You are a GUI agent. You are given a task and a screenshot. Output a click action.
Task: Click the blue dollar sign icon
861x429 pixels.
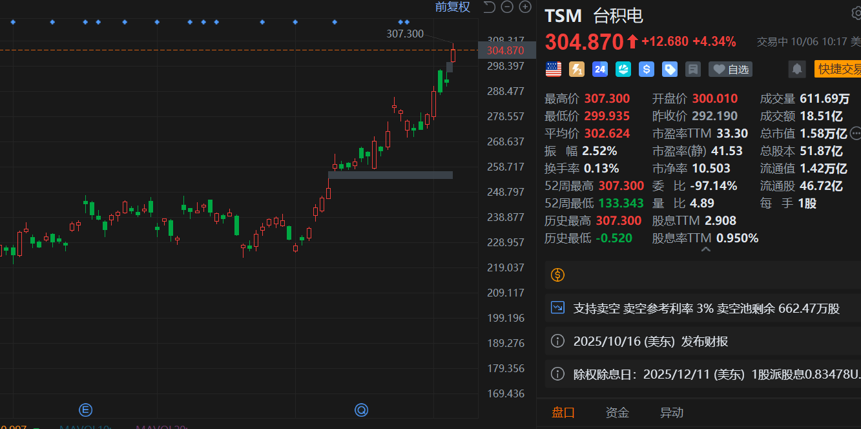(x=647, y=69)
